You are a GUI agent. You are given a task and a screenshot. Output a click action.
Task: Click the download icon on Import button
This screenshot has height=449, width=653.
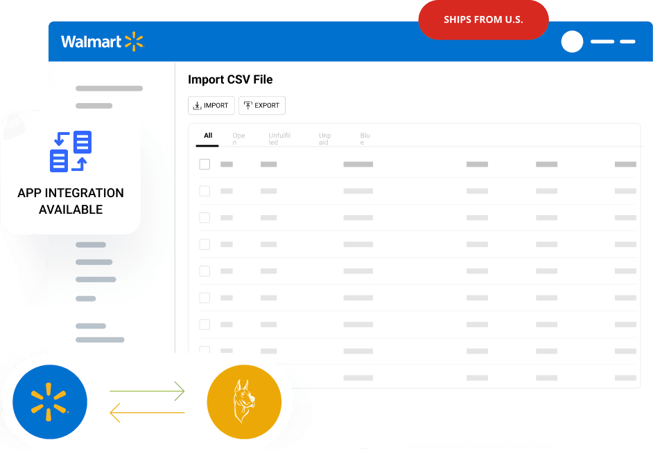point(197,106)
